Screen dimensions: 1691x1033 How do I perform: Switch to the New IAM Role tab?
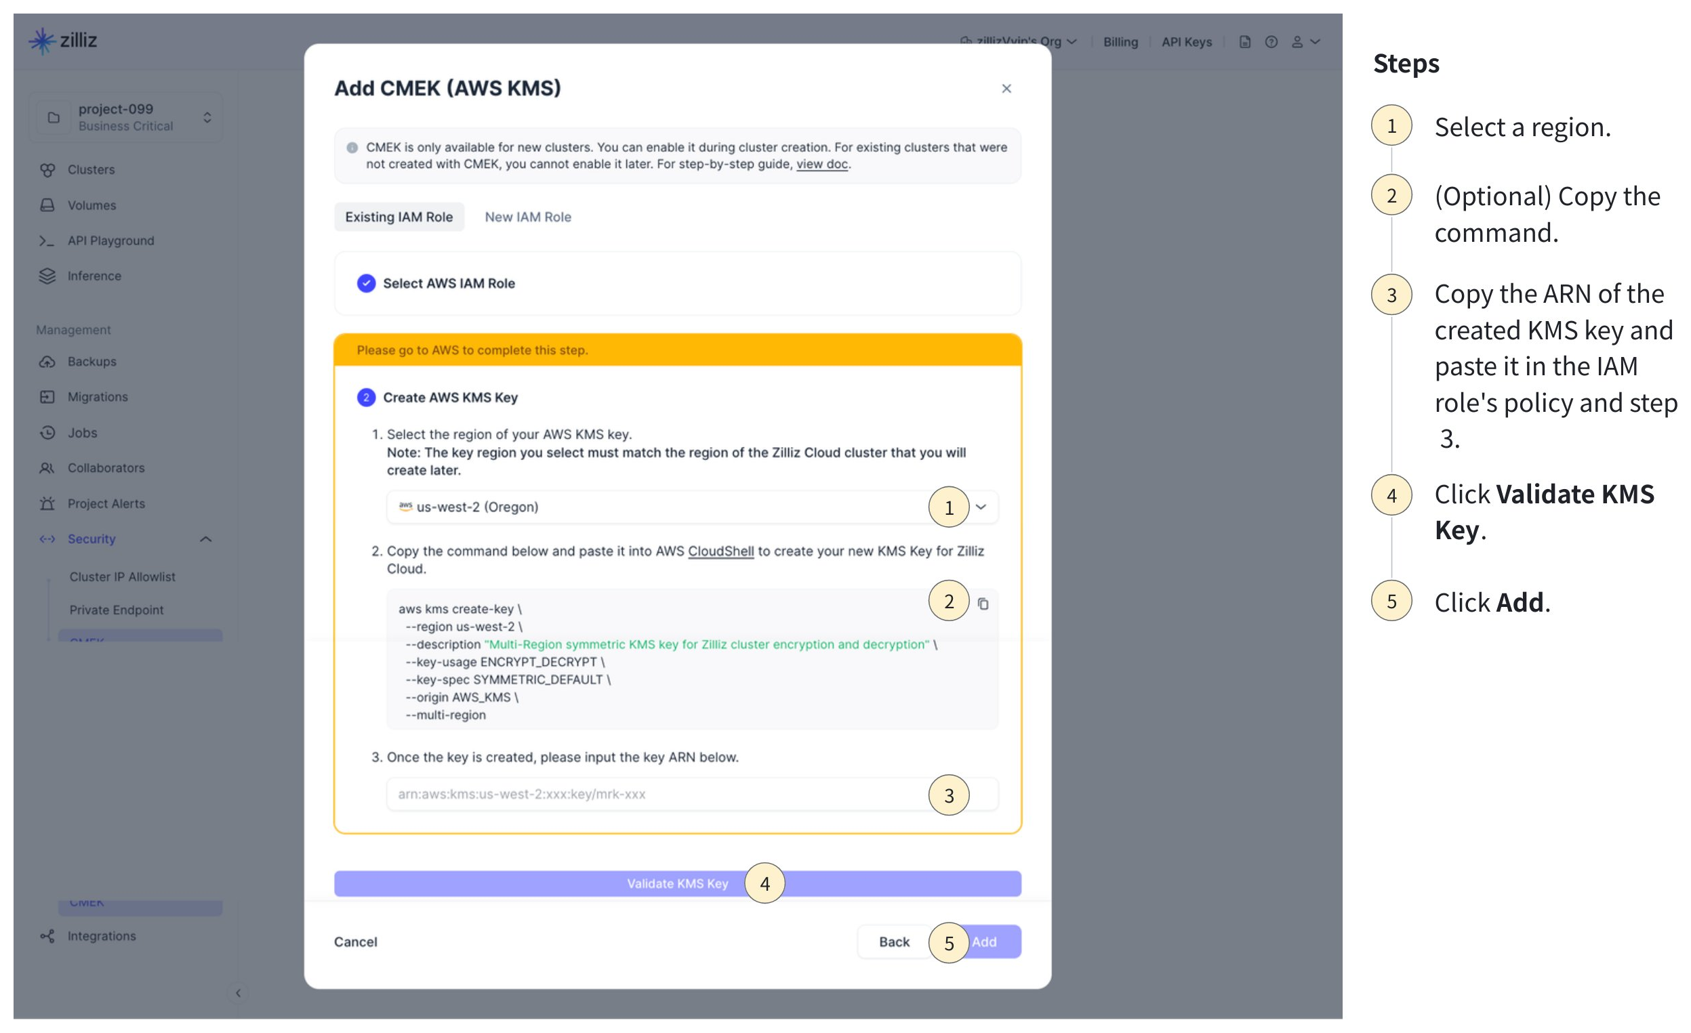coord(528,217)
